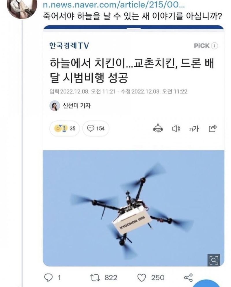Click the emoji reactions button showing 35

64,128
